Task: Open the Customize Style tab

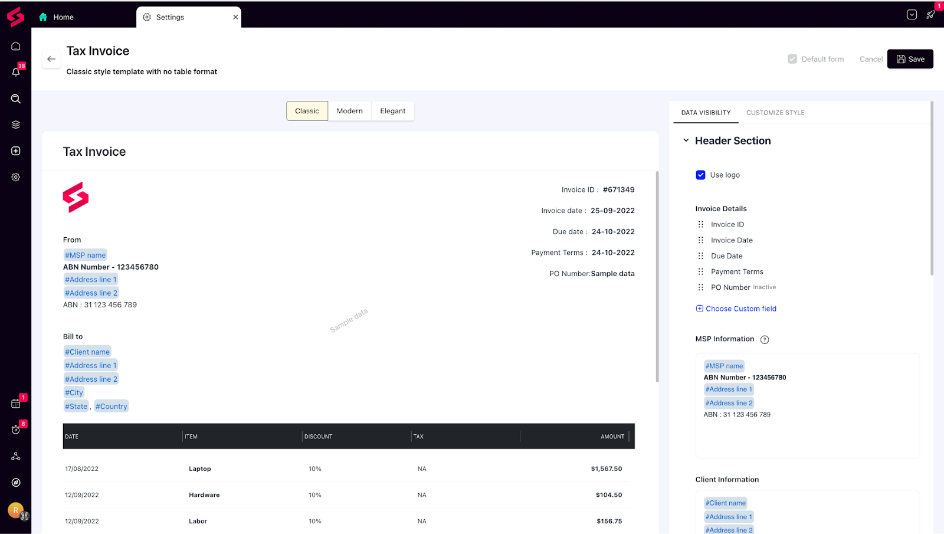Action: [776, 113]
